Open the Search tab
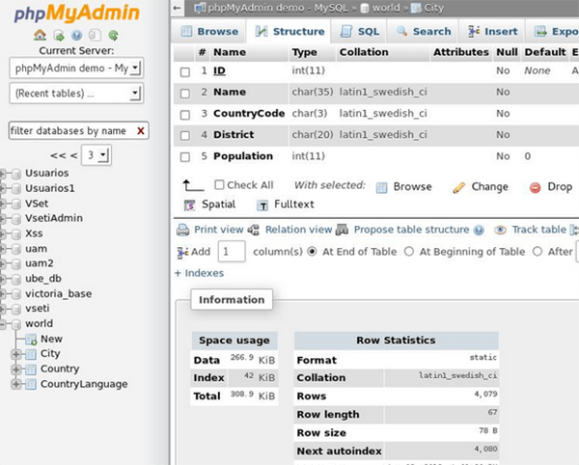The width and height of the screenshot is (579, 465). coord(424,32)
